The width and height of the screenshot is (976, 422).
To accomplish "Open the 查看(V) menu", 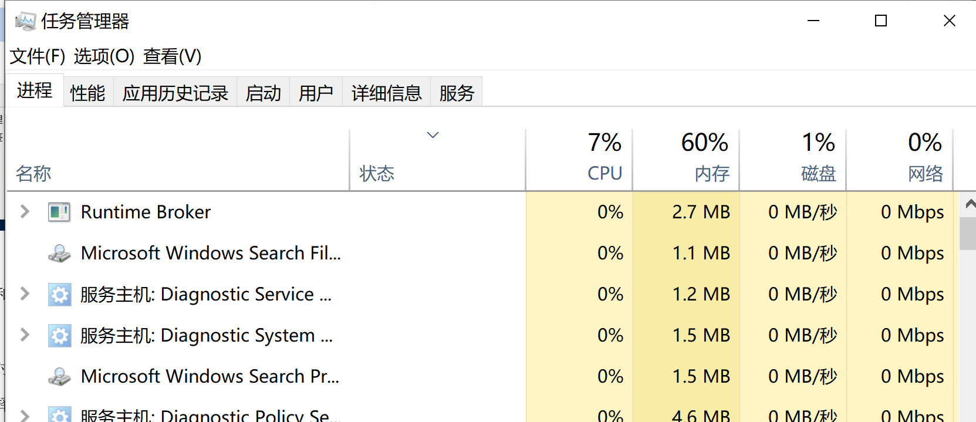I will pyautogui.click(x=172, y=56).
